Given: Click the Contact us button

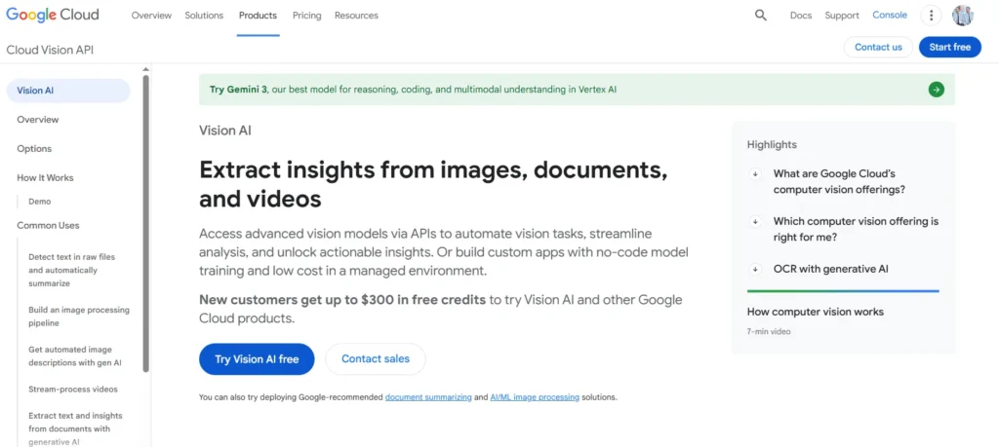Looking at the screenshot, I should point(879,47).
